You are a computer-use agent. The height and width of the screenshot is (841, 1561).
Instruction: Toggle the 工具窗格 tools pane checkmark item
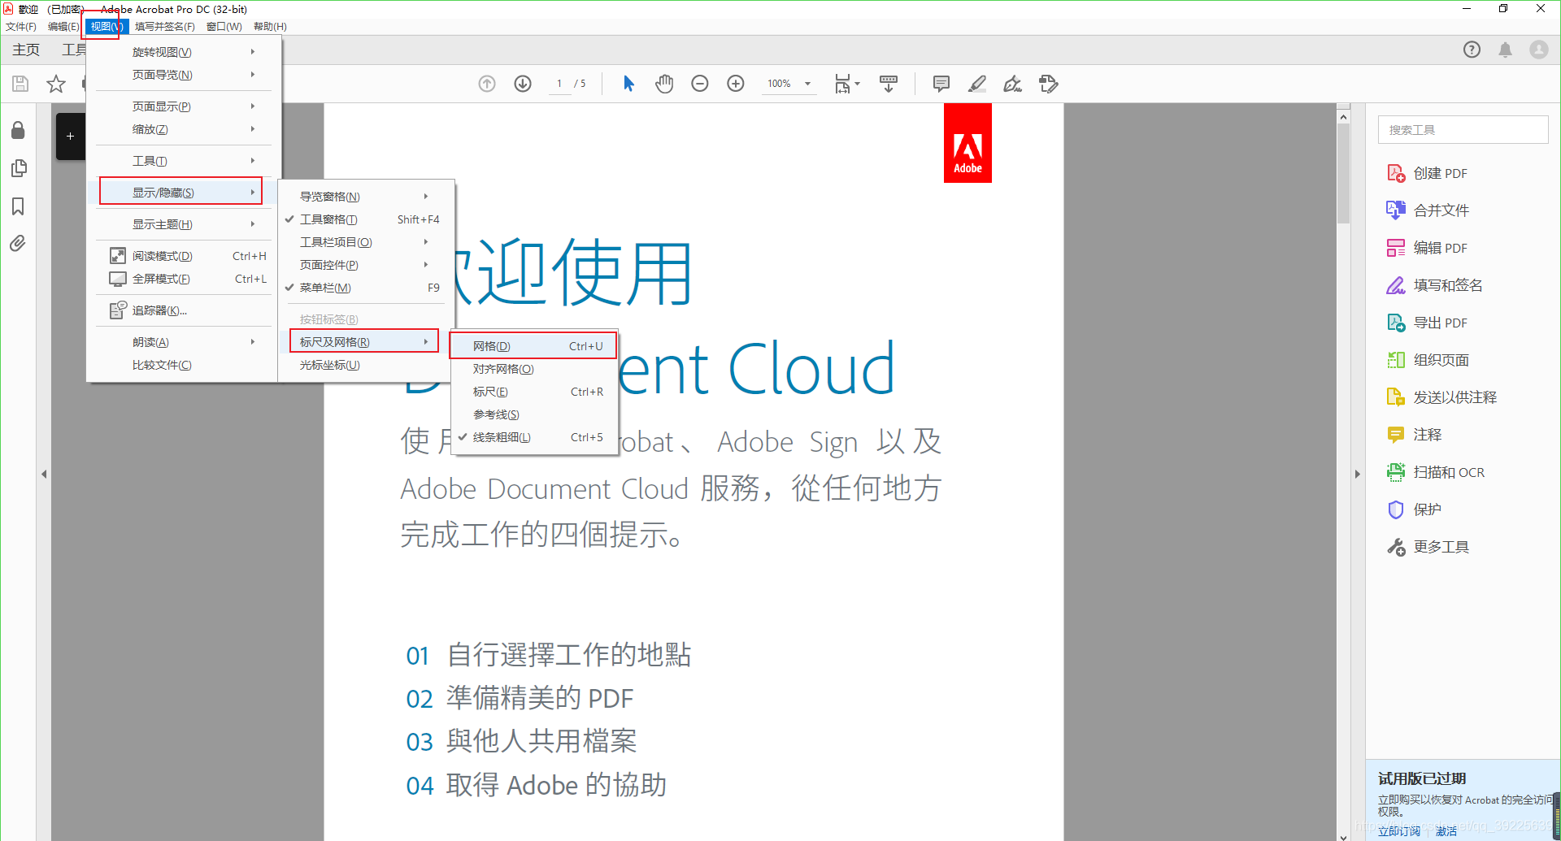click(x=364, y=219)
